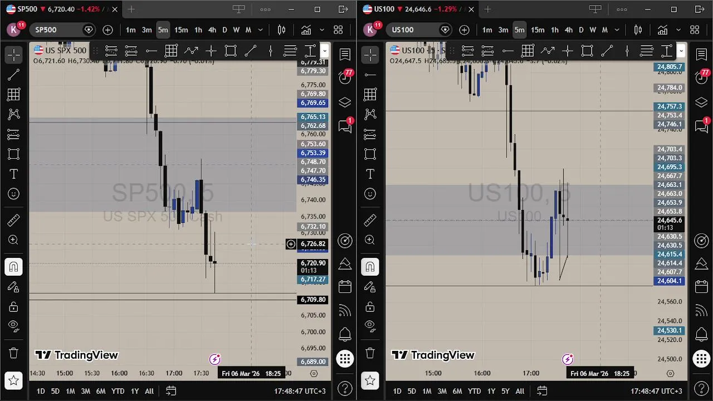Toggle magnet mode in SP500 window
This screenshot has height=401, width=713.
14,267
